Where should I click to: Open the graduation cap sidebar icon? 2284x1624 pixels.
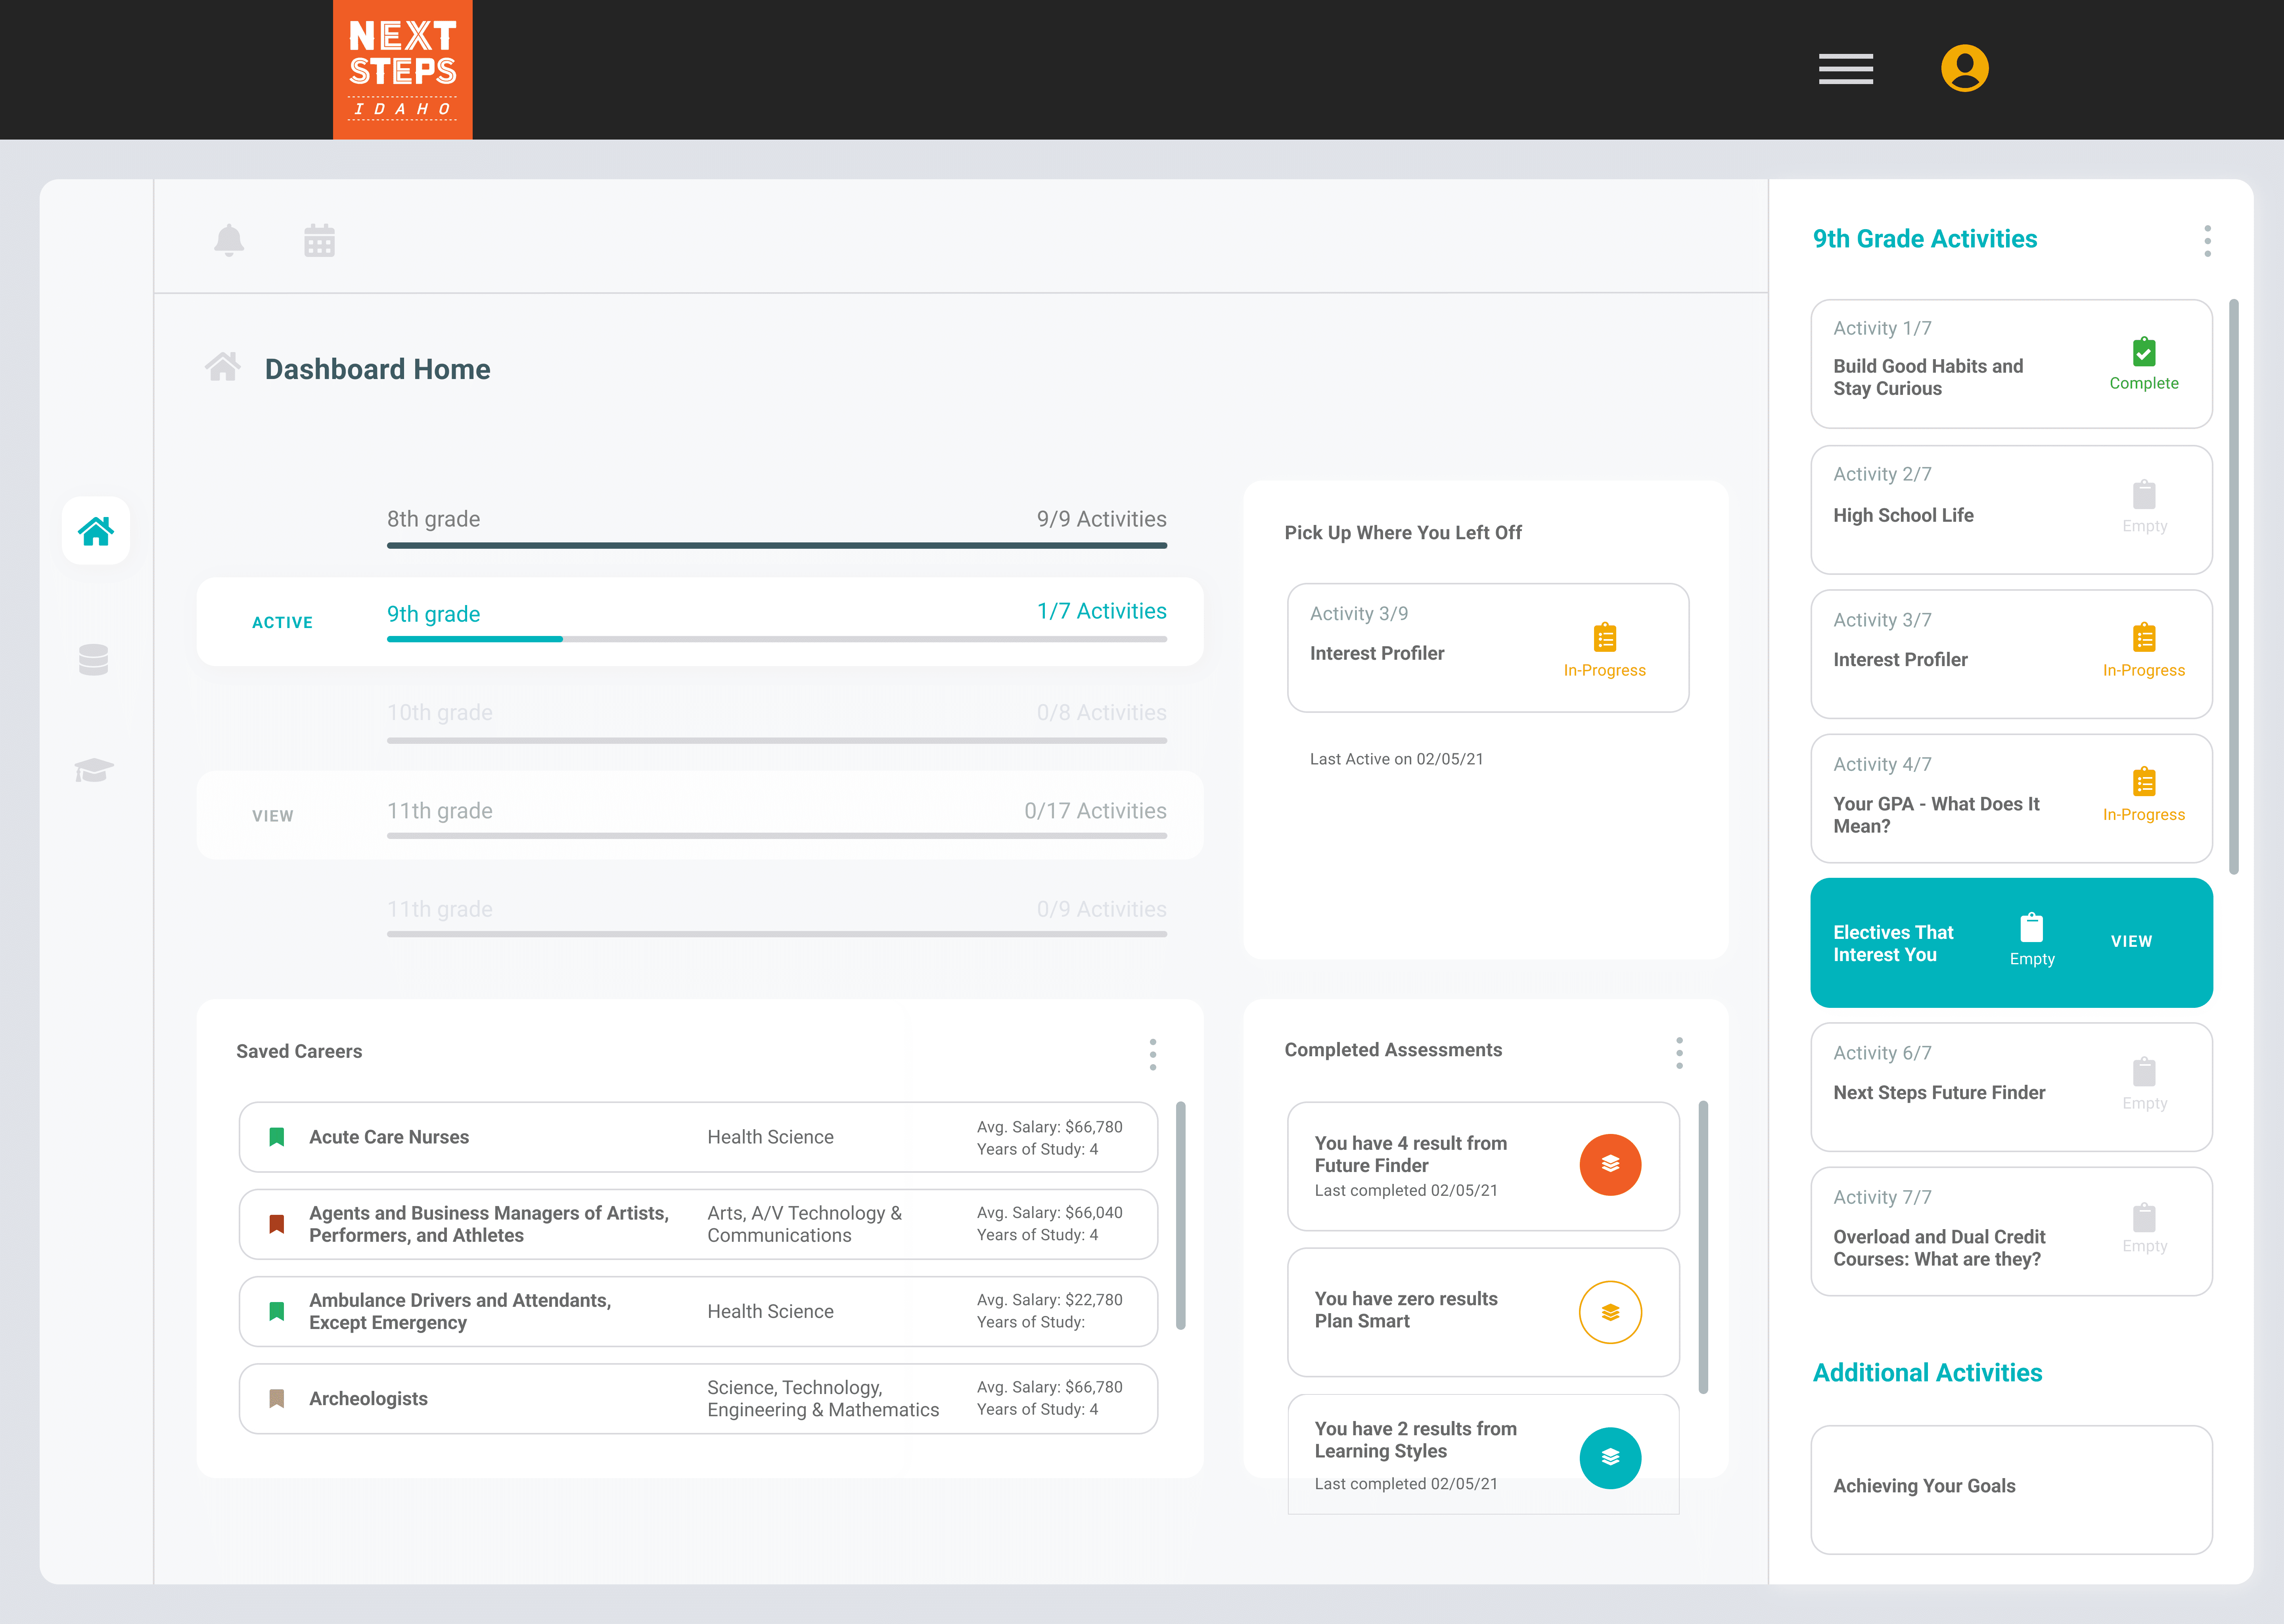[x=94, y=770]
